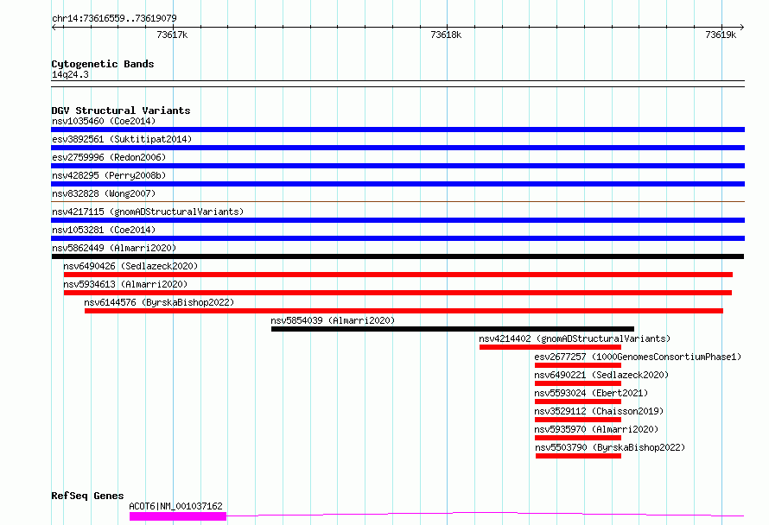Click the red bar under nsv6490426
This screenshot has height=525, width=769.
(x=398, y=275)
